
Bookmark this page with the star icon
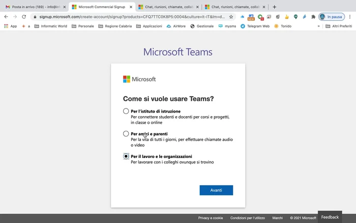click(x=231, y=17)
